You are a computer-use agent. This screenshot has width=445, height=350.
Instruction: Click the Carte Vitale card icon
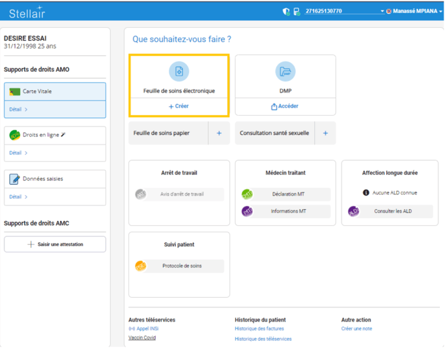(15, 92)
